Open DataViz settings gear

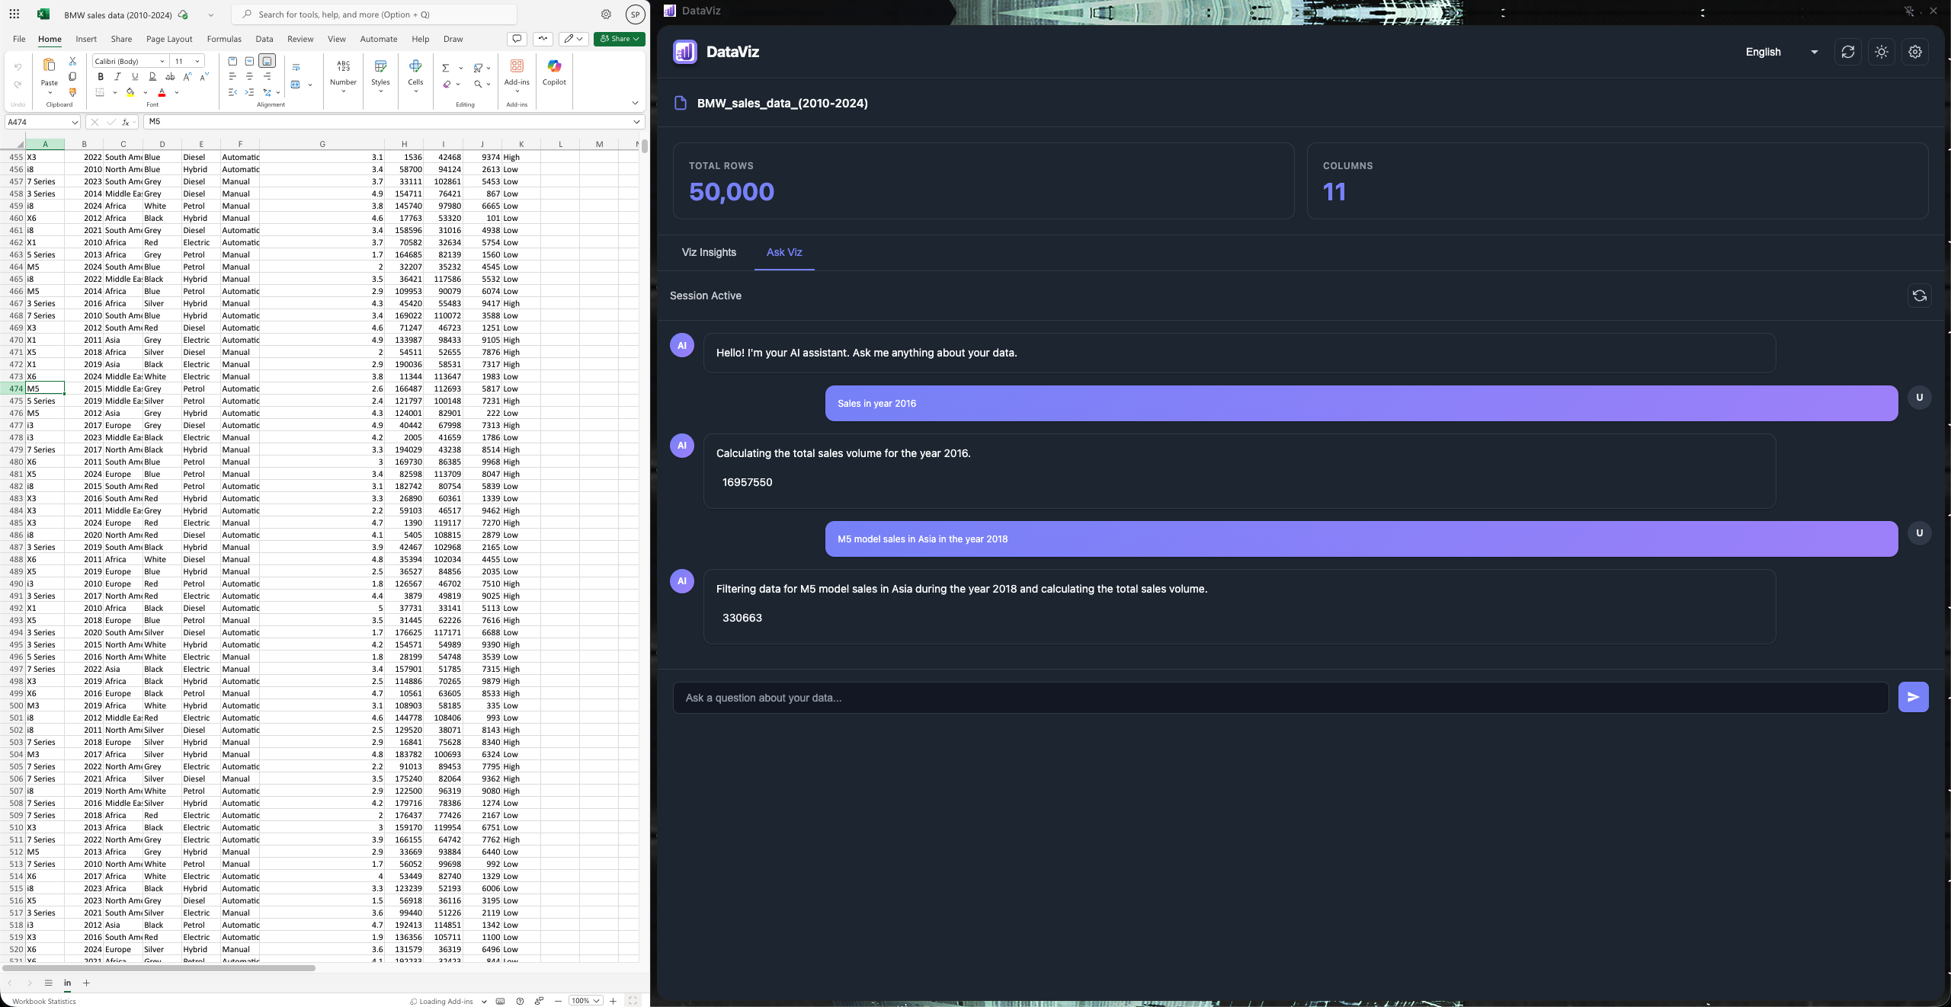pyautogui.click(x=1914, y=52)
